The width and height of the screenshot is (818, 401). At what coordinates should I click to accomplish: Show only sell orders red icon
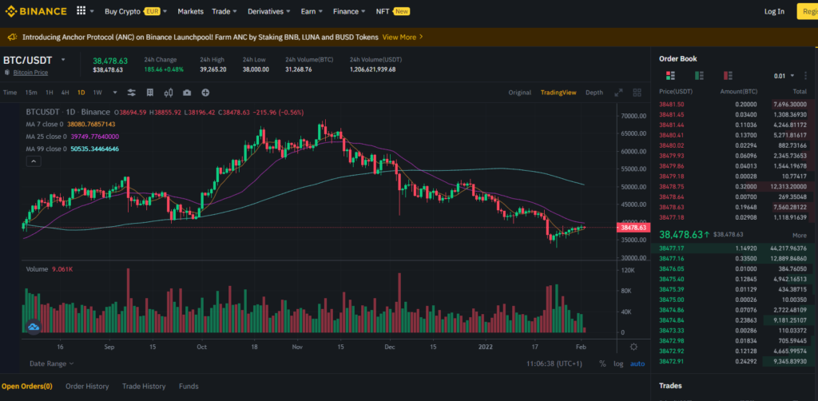point(729,76)
